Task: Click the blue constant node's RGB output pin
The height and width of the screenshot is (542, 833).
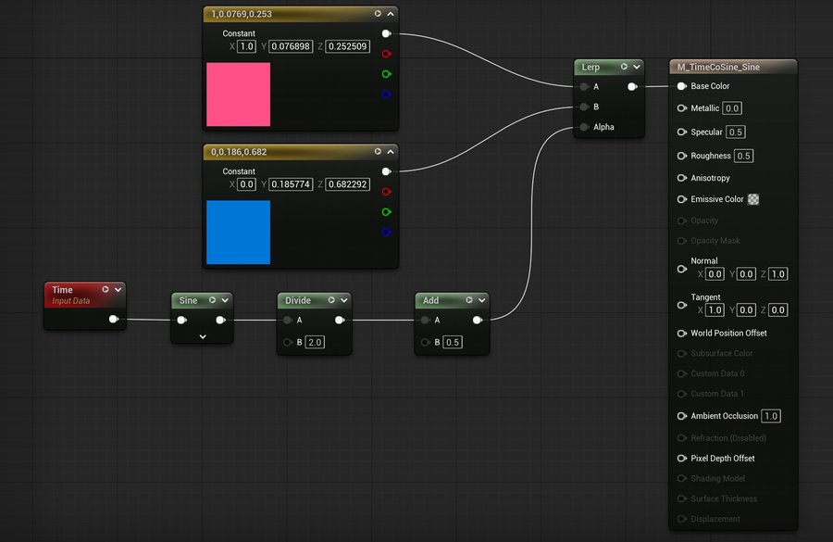Action: 386,171
